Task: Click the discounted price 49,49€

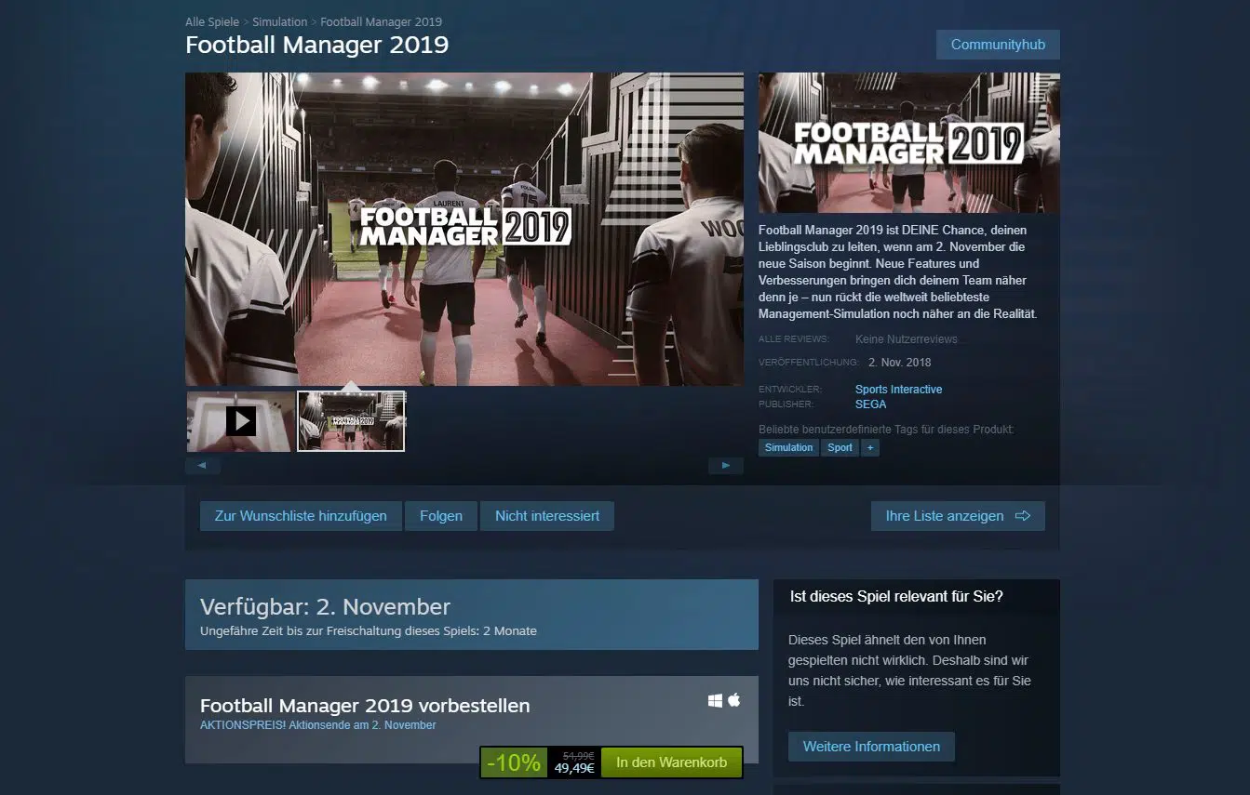Action: tap(574, 769)
